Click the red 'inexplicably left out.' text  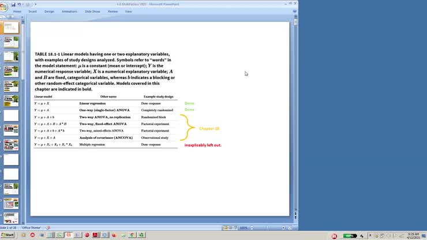pyautogui.click(x=203, y=145)
